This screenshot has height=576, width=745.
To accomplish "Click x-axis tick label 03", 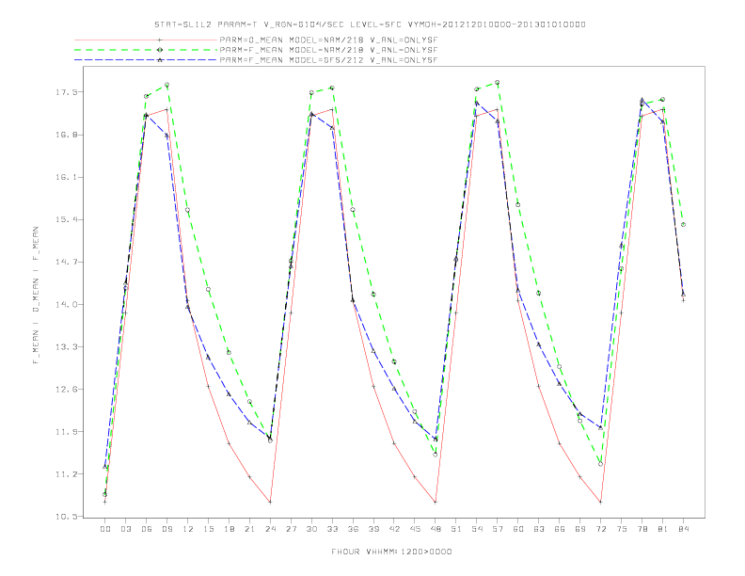I will [x=125, y=529].
